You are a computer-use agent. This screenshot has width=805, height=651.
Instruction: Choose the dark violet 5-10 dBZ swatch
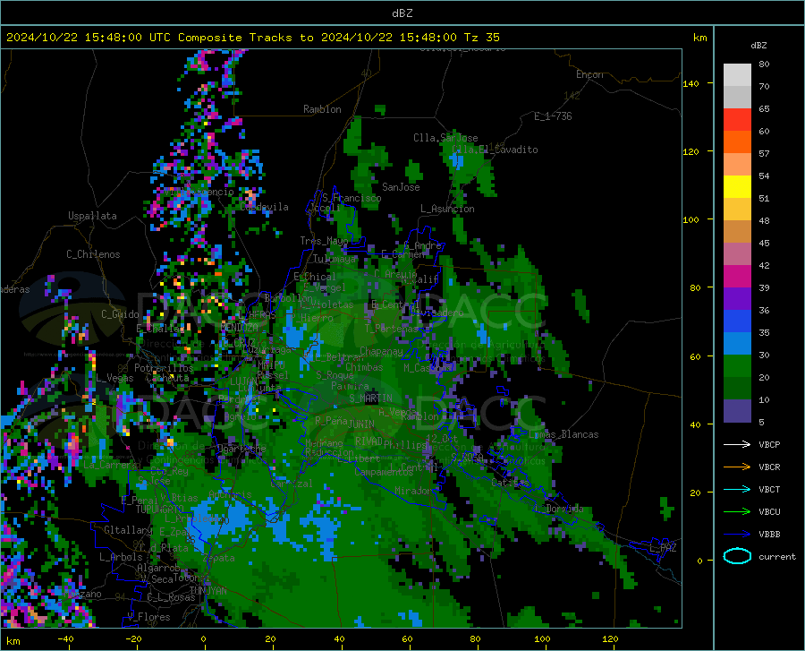pyautogui.click(x=737, y=411)
